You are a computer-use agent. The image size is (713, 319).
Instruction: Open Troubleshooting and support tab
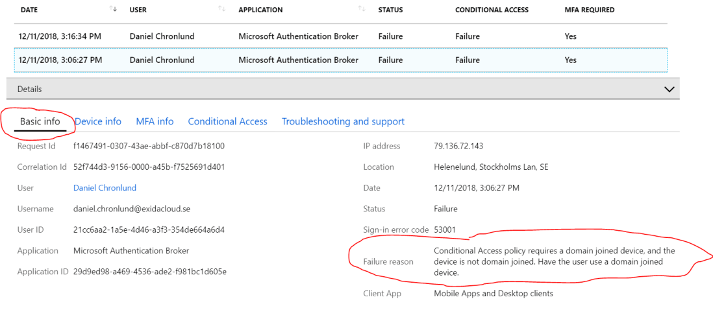click(x=343, y=121)
